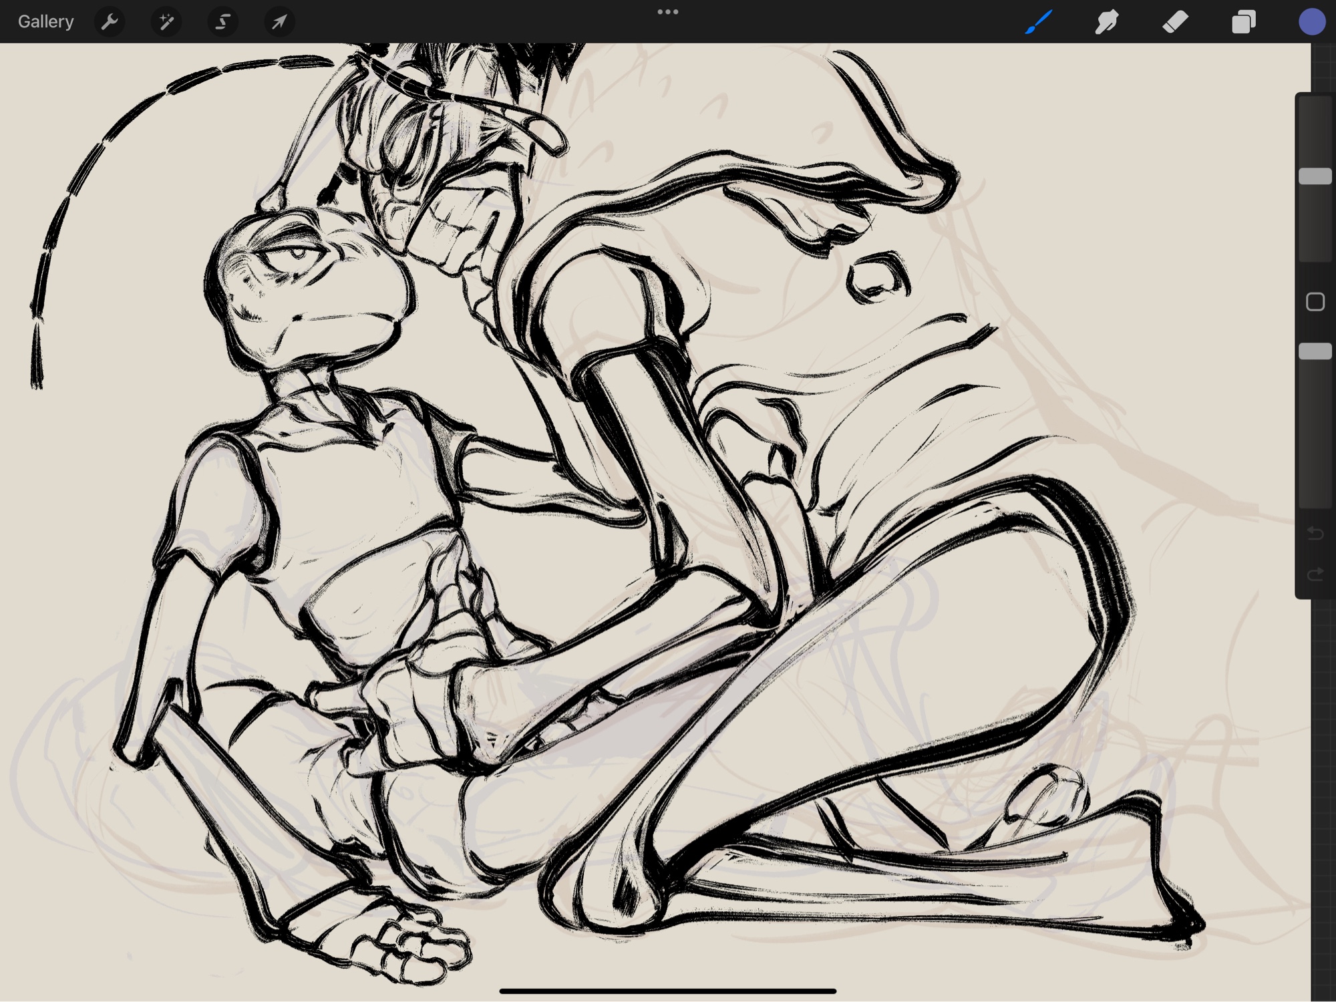Open the Layers panel
Screen dimensions: 1336x1002
point(1243,22)
